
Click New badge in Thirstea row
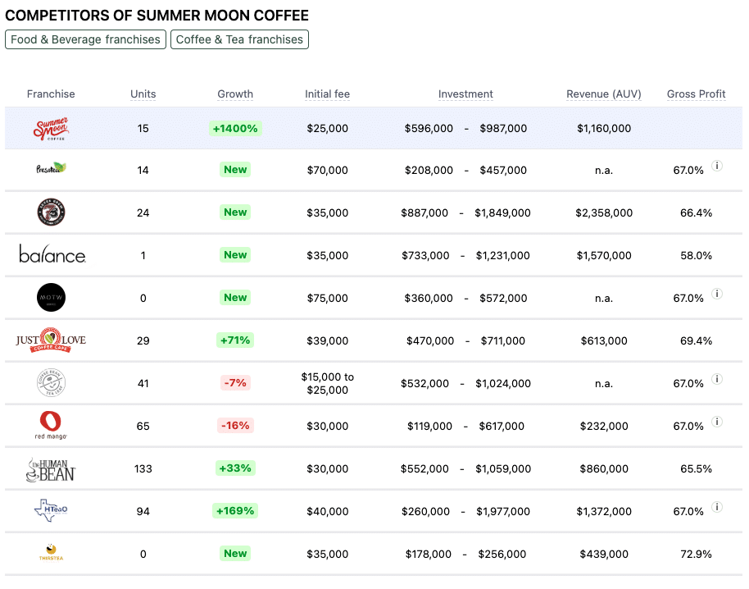(x=235, y=553)
